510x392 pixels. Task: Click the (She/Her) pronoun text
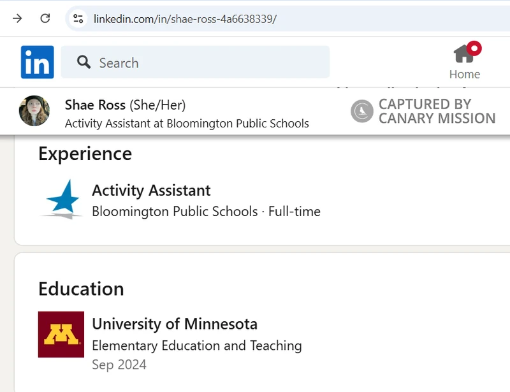point(157,105)
